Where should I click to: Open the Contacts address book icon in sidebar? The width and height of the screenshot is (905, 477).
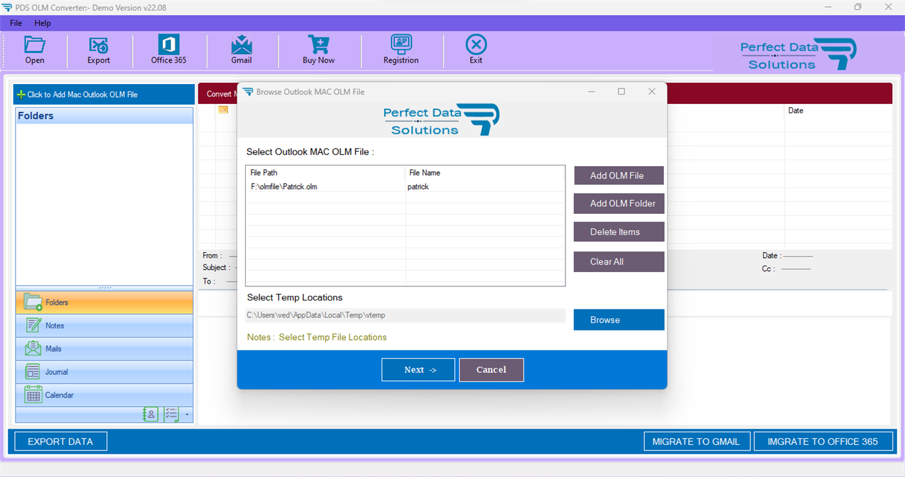pyautogui.click(x=150, y=414)
